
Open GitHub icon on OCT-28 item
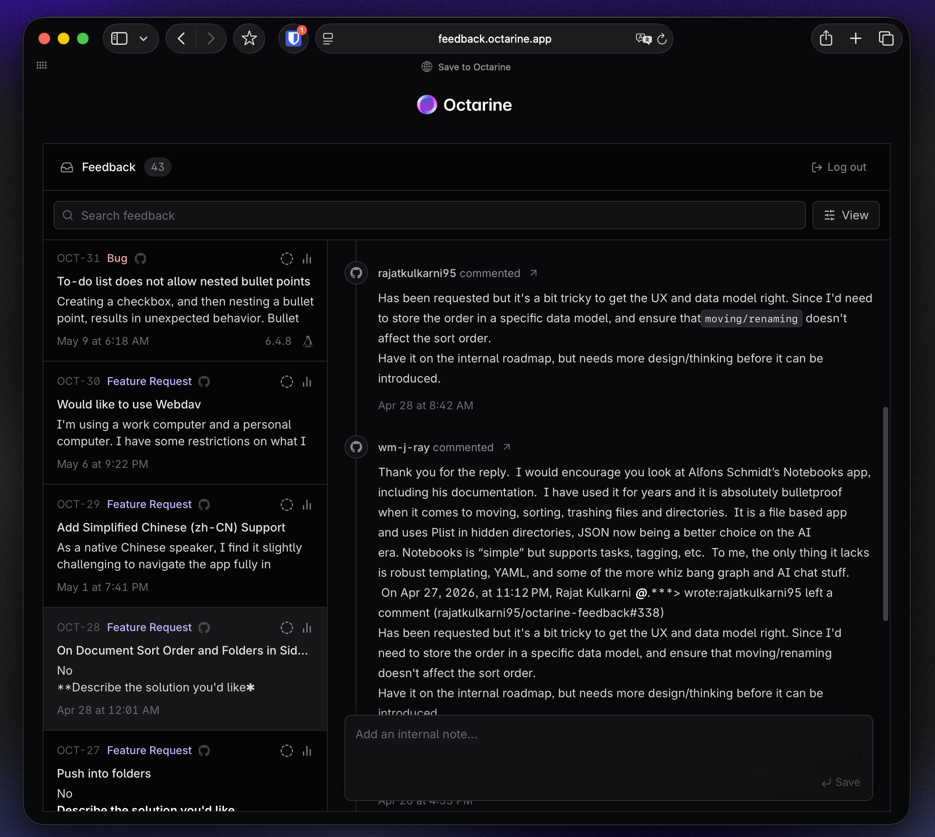[204, 628]
